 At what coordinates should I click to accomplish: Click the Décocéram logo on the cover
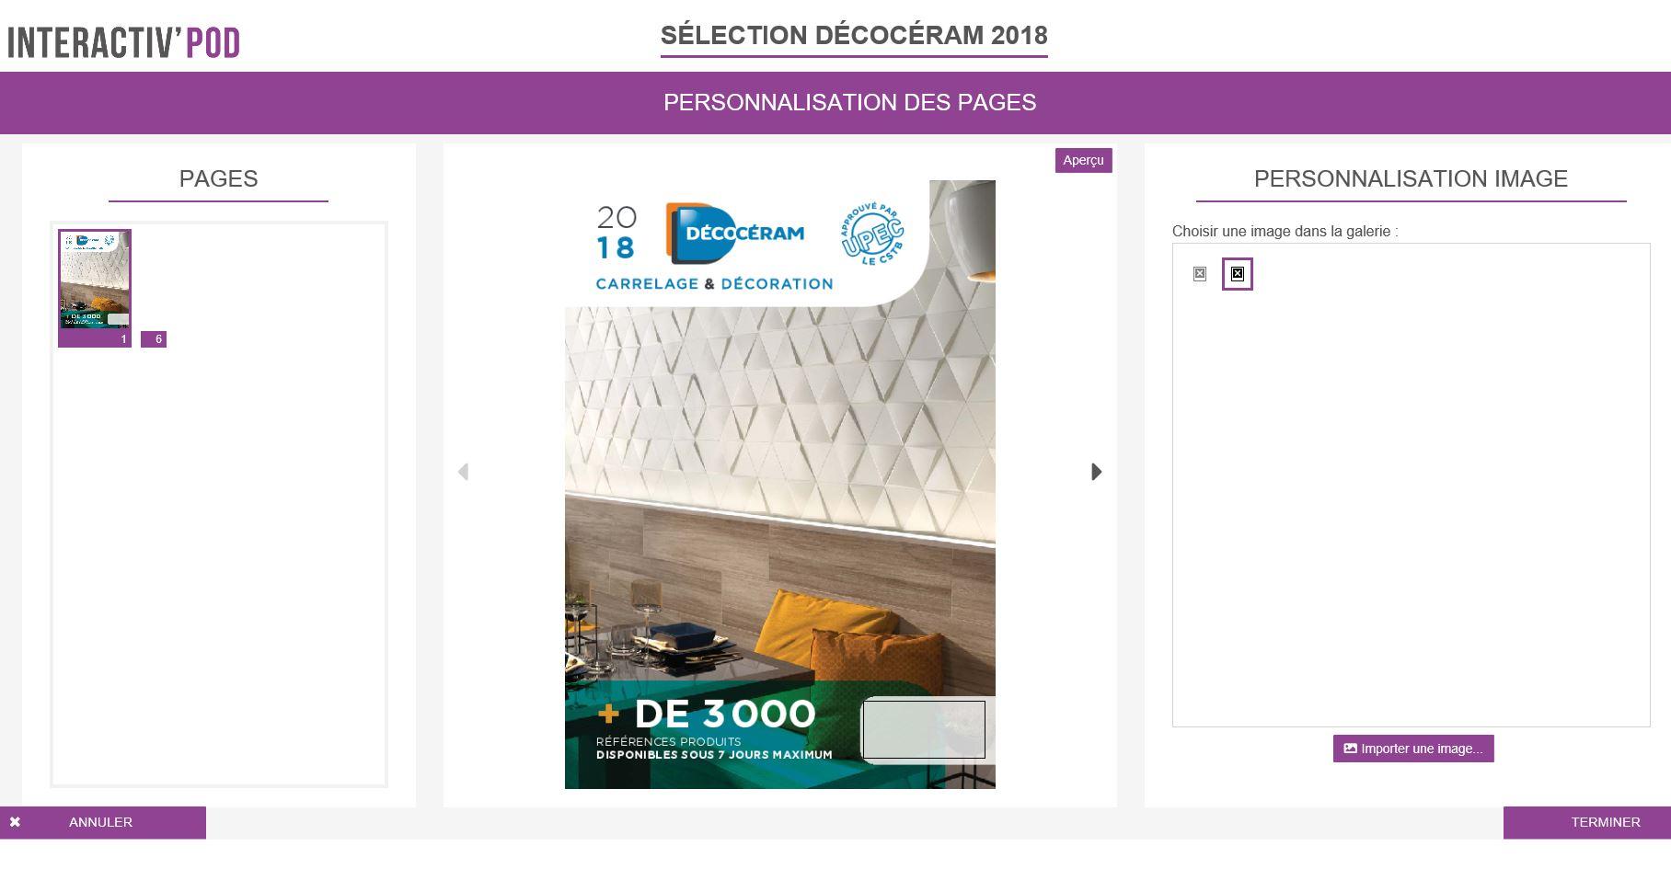735,233
